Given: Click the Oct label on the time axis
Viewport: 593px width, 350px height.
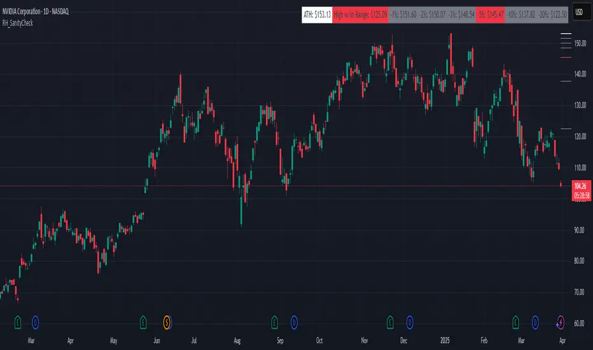Looking at the screenshot, I should pos(319,340).
